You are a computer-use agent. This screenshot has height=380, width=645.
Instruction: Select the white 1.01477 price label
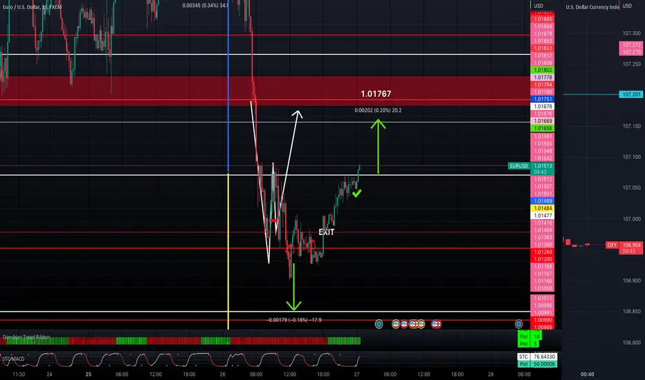click(x=543, y=216)
